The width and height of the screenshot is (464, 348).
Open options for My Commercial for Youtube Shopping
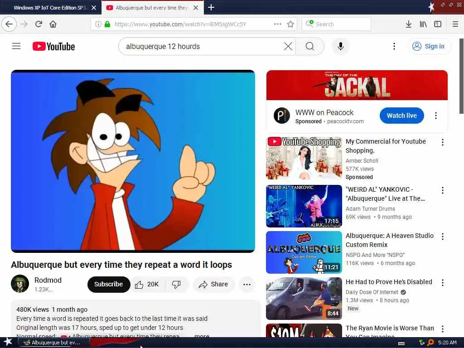[442, 142]
